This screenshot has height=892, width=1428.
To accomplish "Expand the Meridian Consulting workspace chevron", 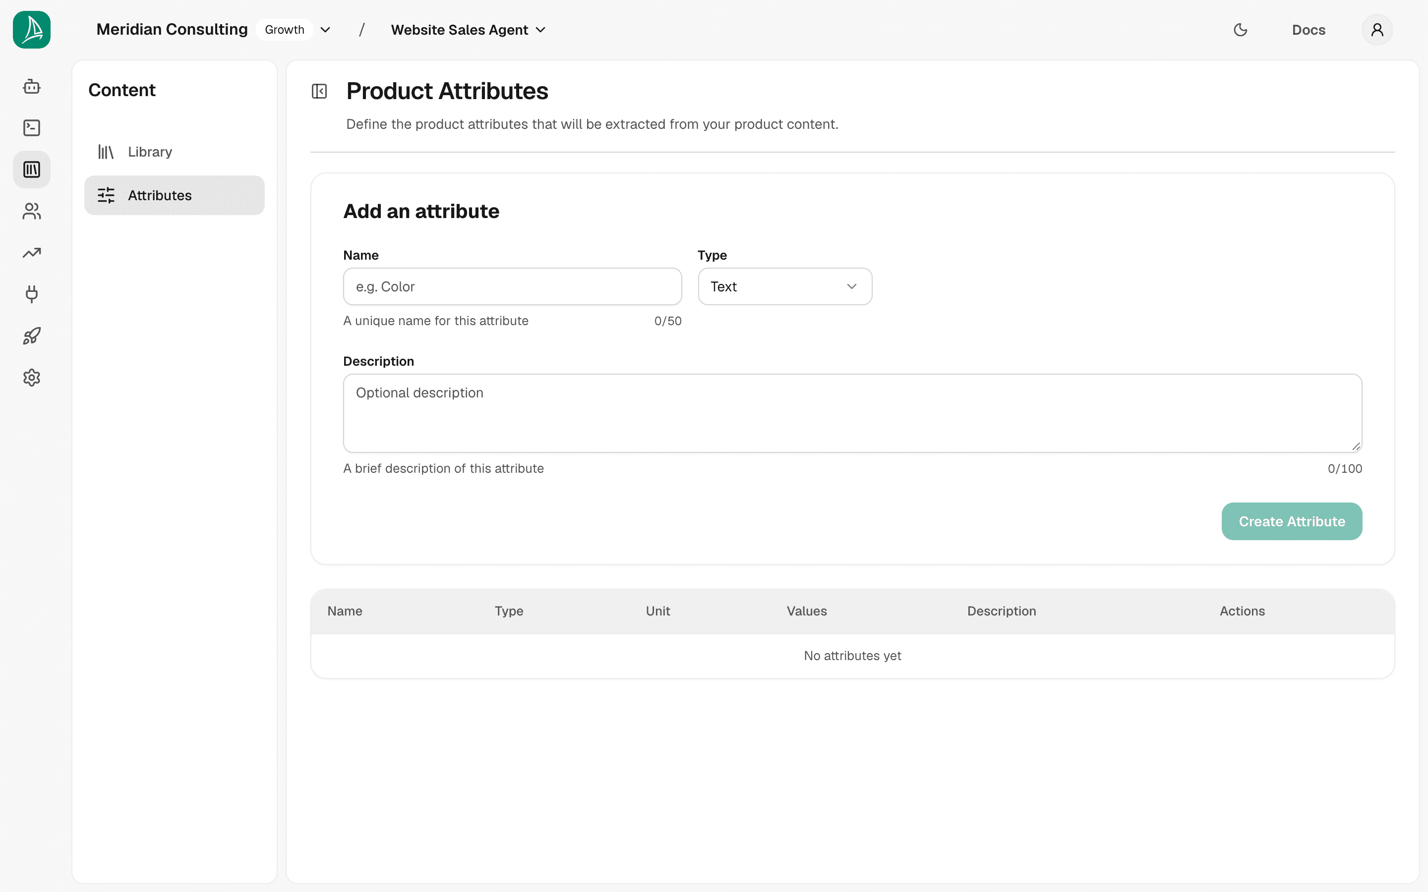I will tap(325, 30).
